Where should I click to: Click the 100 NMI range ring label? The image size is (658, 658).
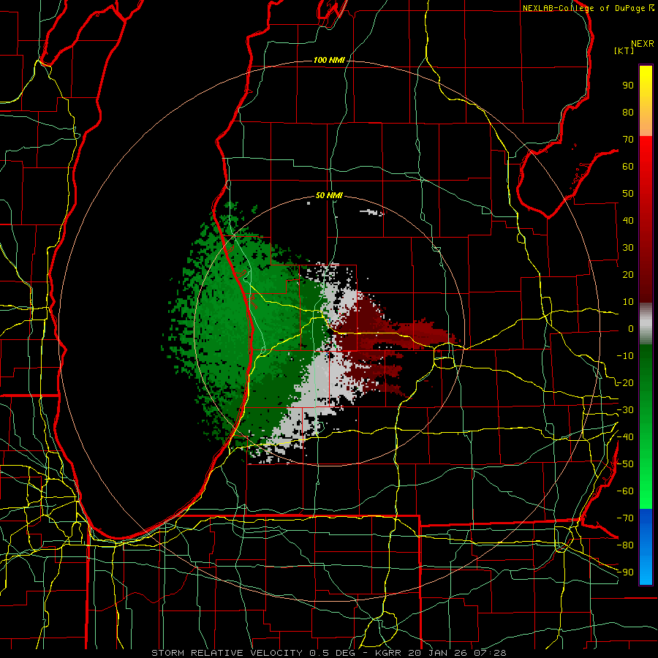point(329,61)
